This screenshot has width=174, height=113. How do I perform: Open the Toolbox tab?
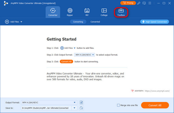tap(121, 12)
